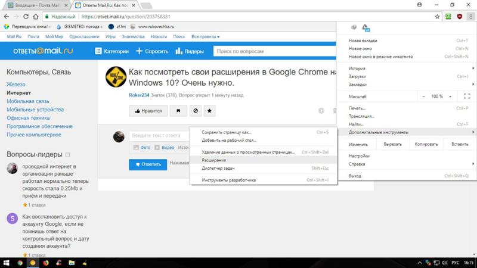Click the block circle button under question
Viewport: 477px width, 268px height.
[196, 111]
